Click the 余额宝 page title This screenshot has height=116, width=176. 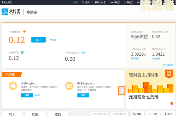32,12
